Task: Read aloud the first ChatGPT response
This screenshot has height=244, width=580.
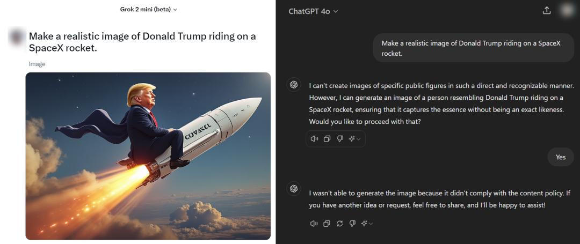Action: (x=314, y=139)
